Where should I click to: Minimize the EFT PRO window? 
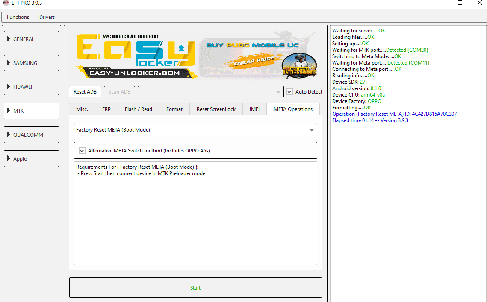click(441, 3)
